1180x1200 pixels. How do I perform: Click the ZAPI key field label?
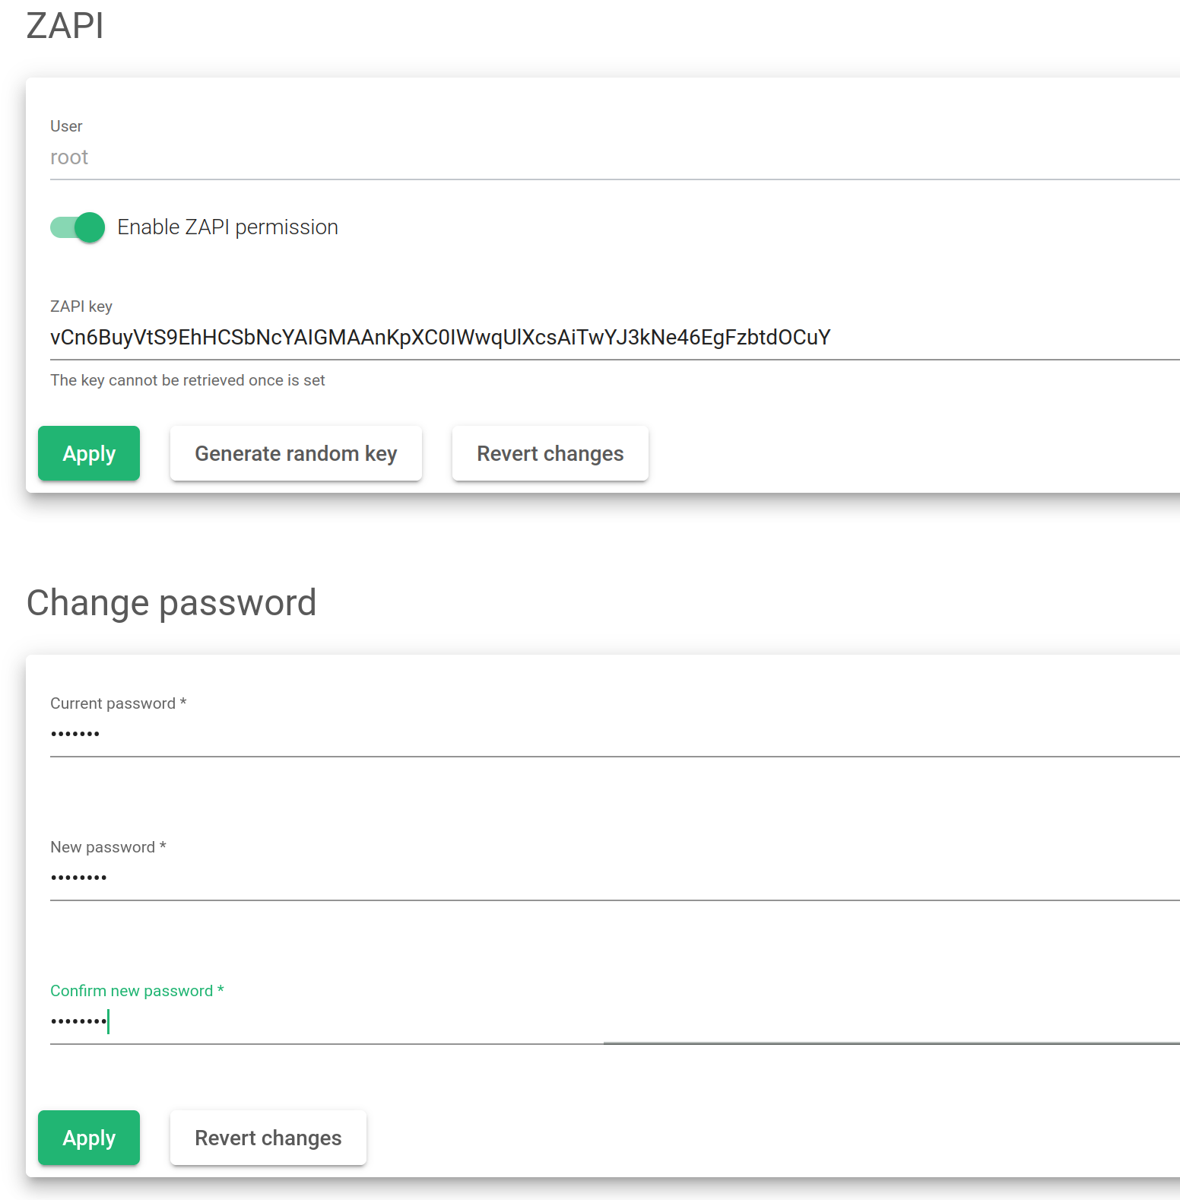point(81,306)
